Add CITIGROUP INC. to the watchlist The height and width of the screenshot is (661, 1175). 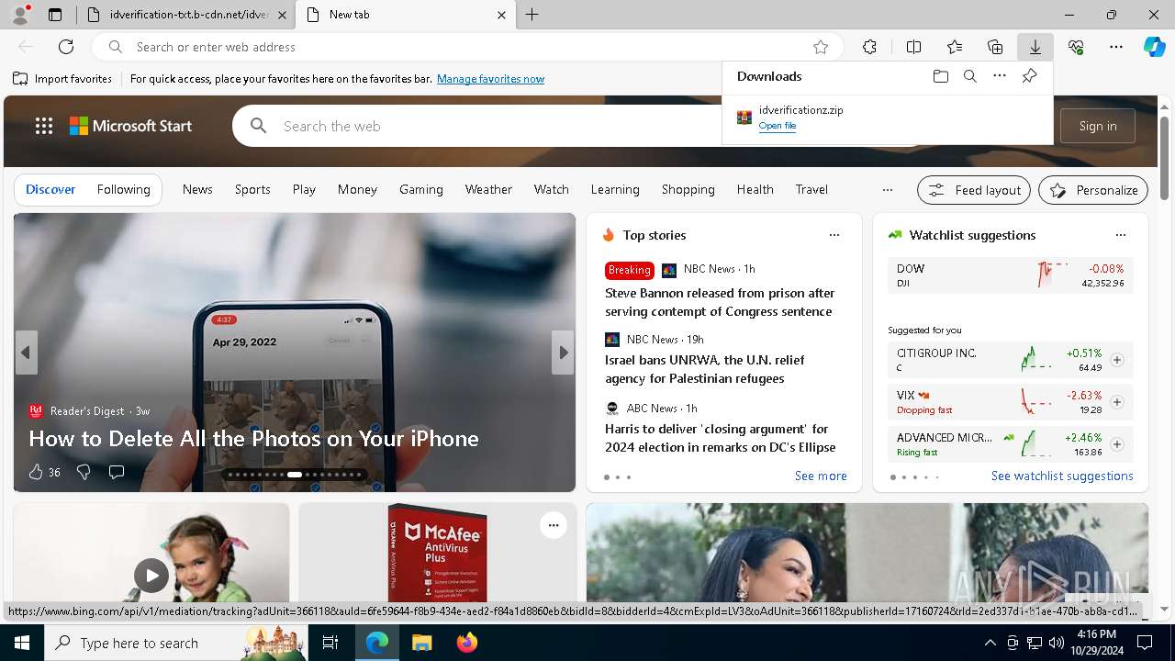tap(1117, 360)
